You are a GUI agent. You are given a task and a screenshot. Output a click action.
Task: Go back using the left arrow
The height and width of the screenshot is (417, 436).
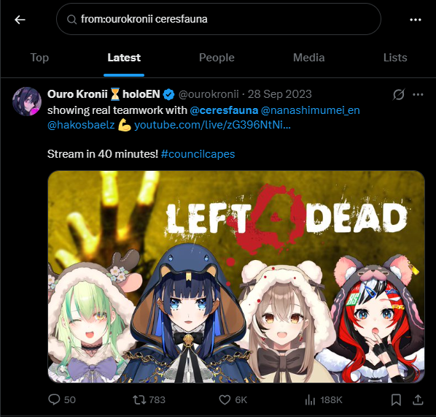click(20, 20)
